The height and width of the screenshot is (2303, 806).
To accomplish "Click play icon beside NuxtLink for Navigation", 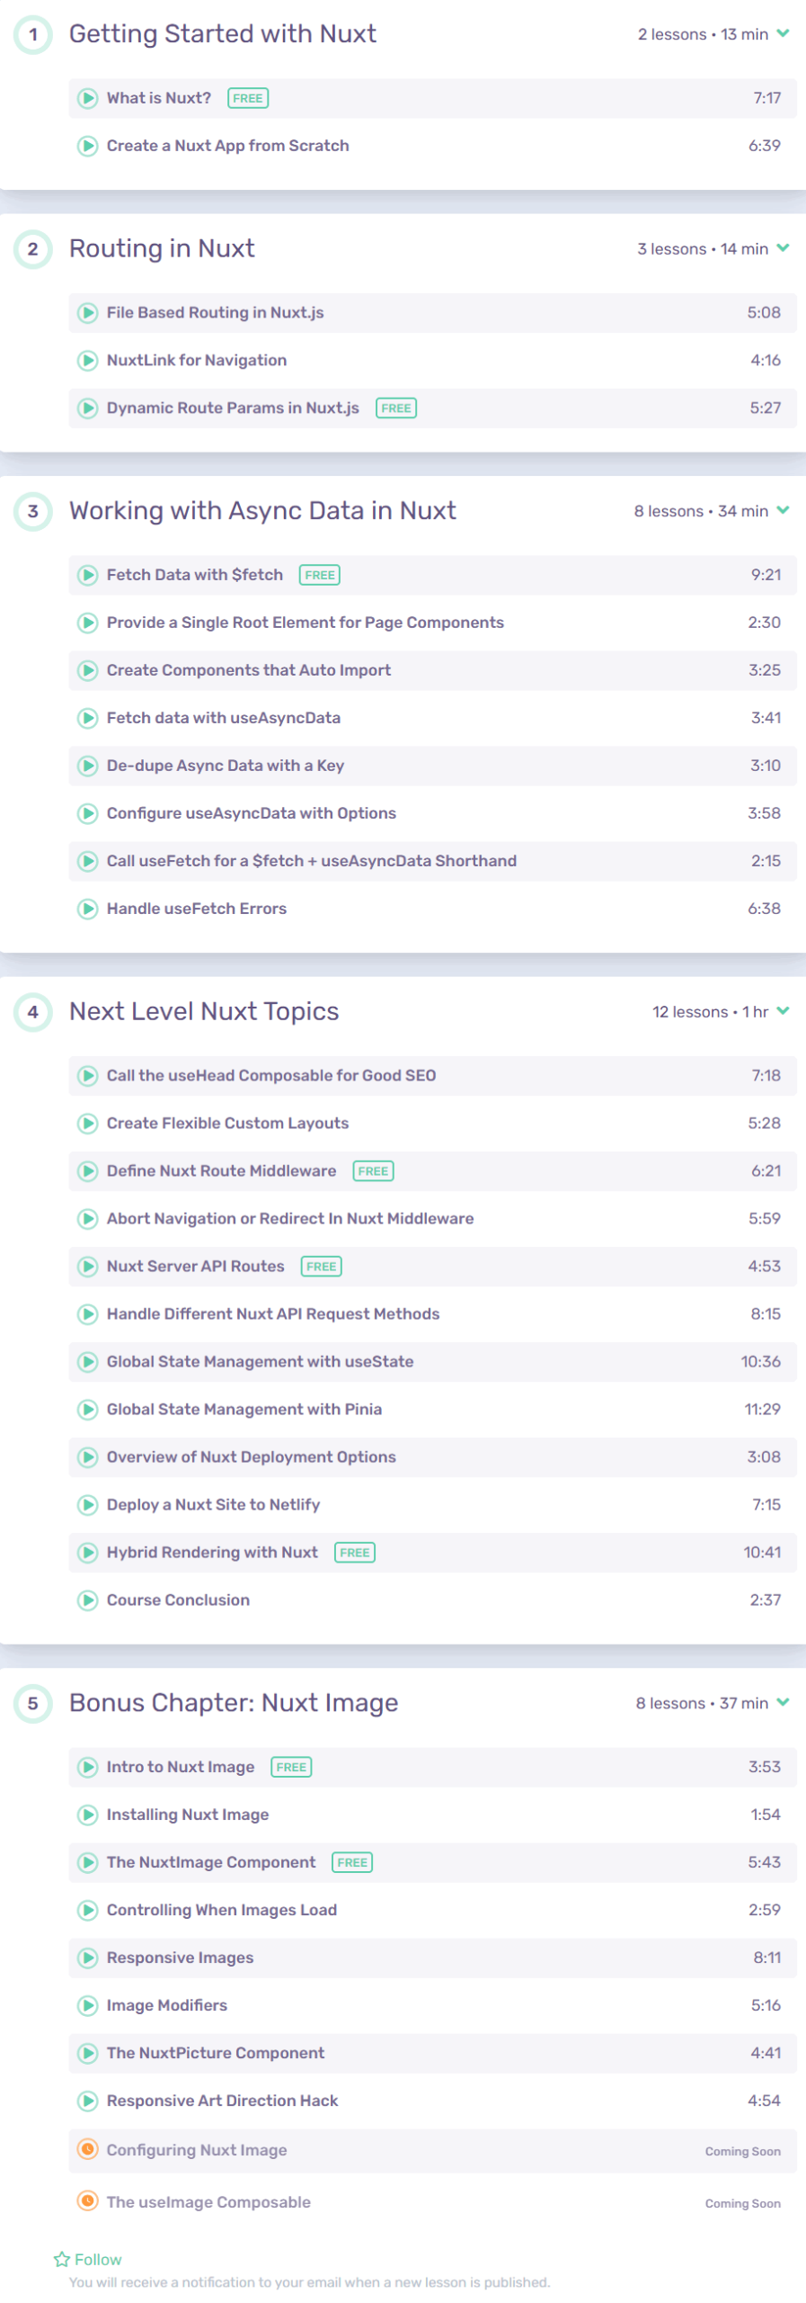I will click(87, 361).
